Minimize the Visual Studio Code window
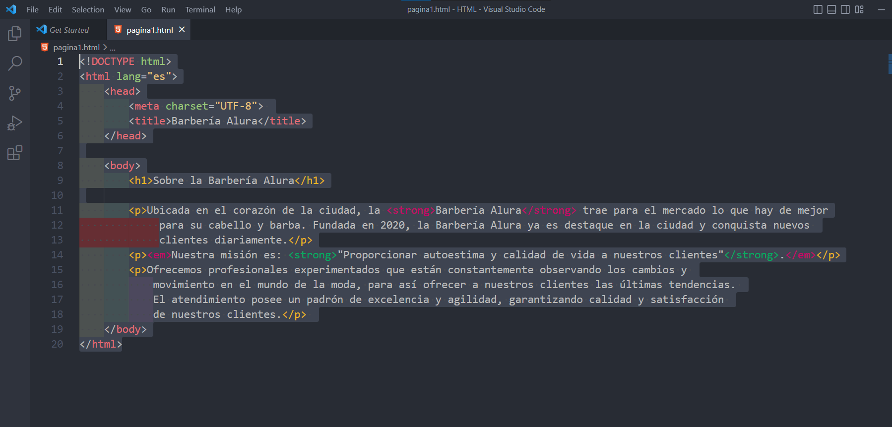The height and width of the screenshot is (427, 892). 881,9
